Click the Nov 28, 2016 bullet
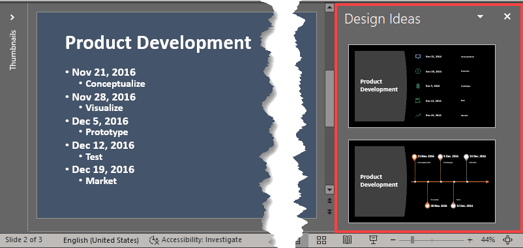523x248 pixels. point(104,97)
